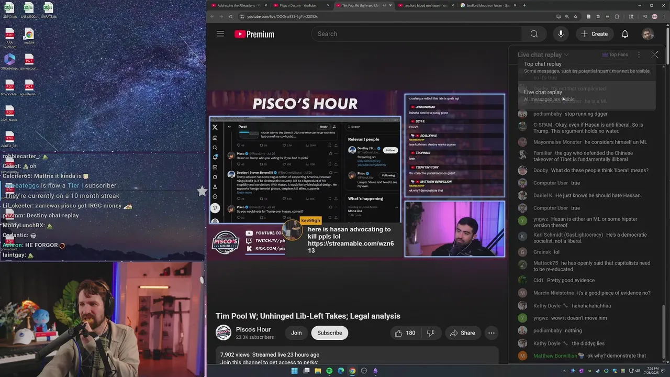Screen dimensions: 670x377
Task: Open the UNRATE.xls desktop file
Action: [x=48, y=10]
